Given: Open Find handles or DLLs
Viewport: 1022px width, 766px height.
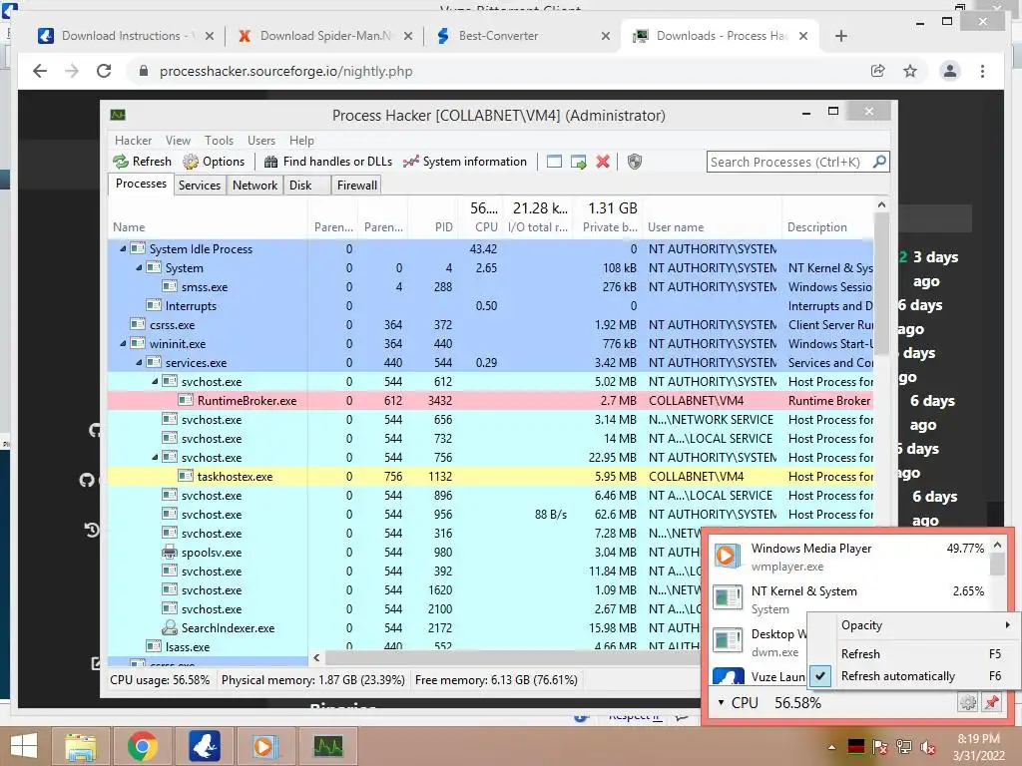Looking at the screenshot, I should [x=327, y=162].
